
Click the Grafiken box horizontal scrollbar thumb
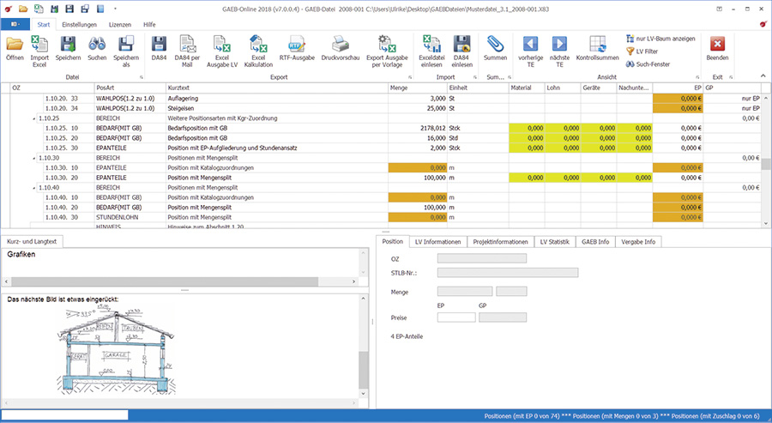165,281
